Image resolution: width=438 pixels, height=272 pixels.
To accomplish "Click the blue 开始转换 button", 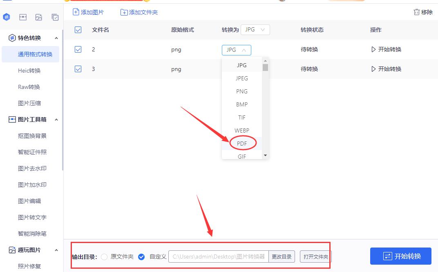I will 400,256.
